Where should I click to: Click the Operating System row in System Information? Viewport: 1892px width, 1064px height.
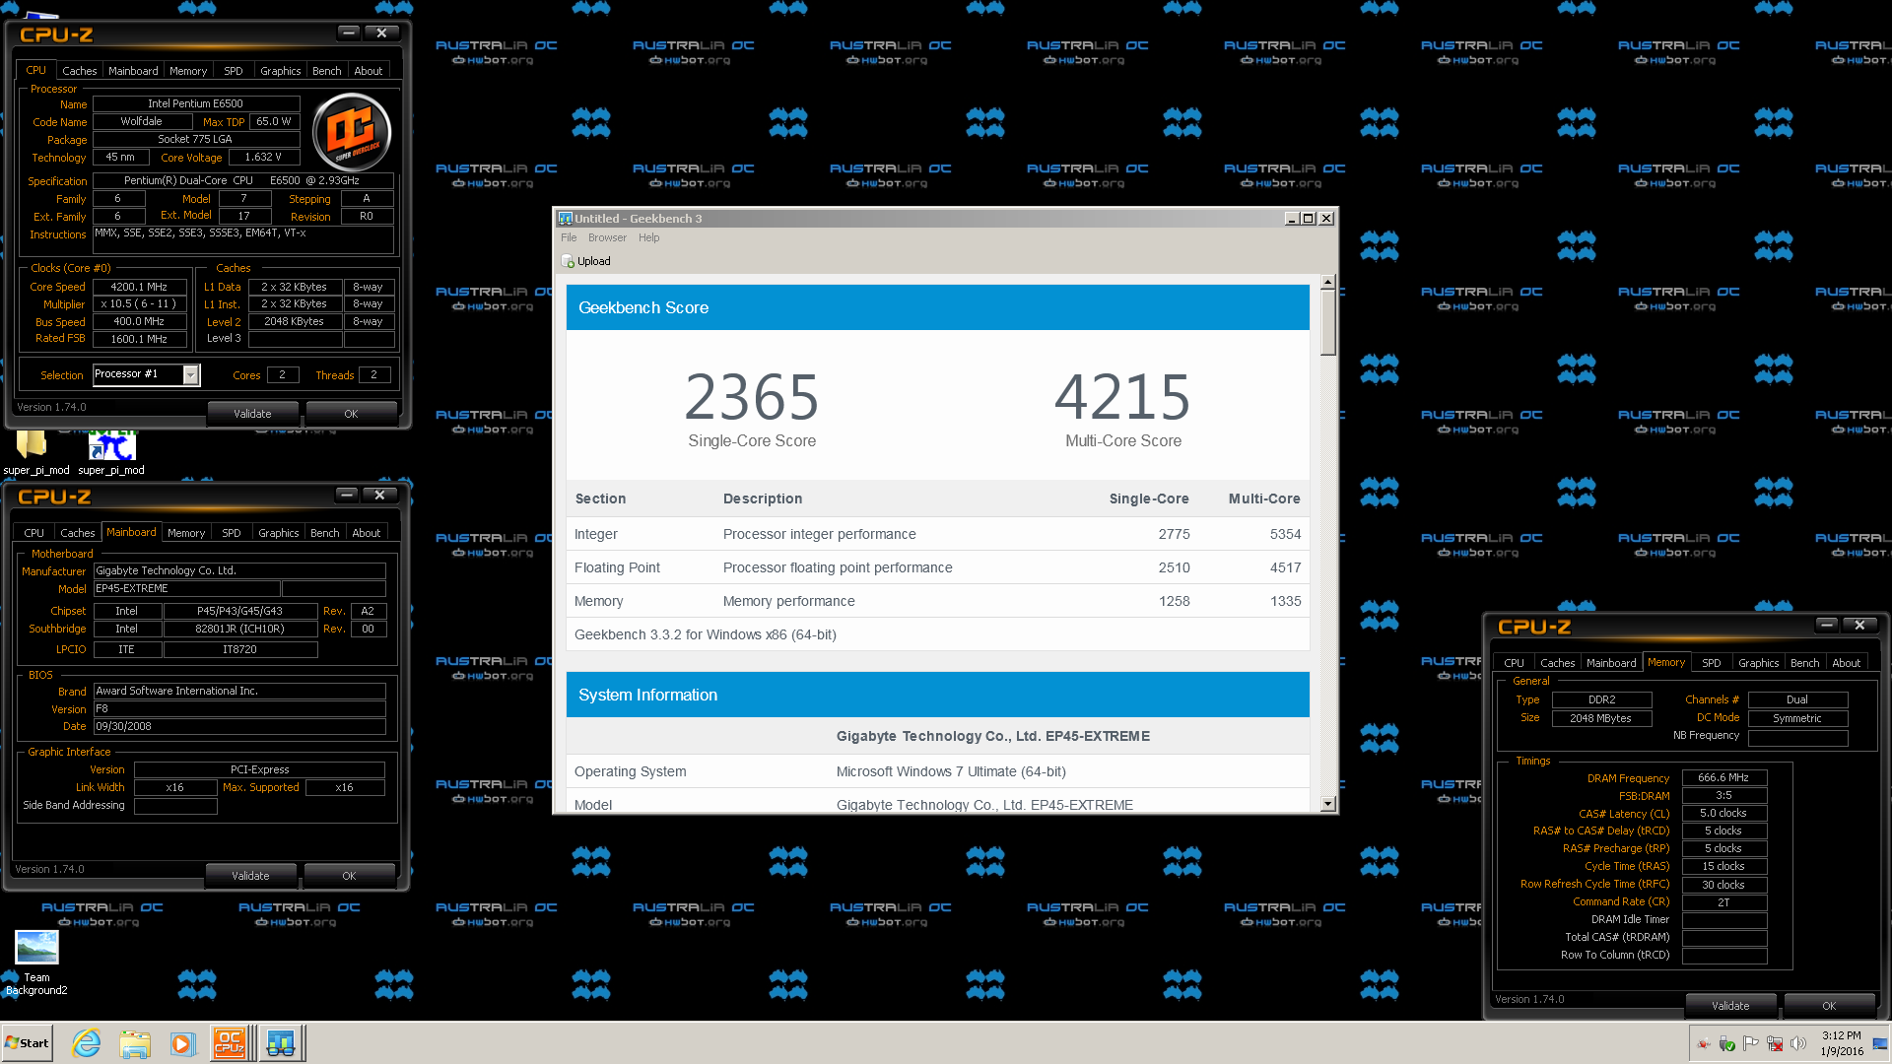click(x=937, y=771)
